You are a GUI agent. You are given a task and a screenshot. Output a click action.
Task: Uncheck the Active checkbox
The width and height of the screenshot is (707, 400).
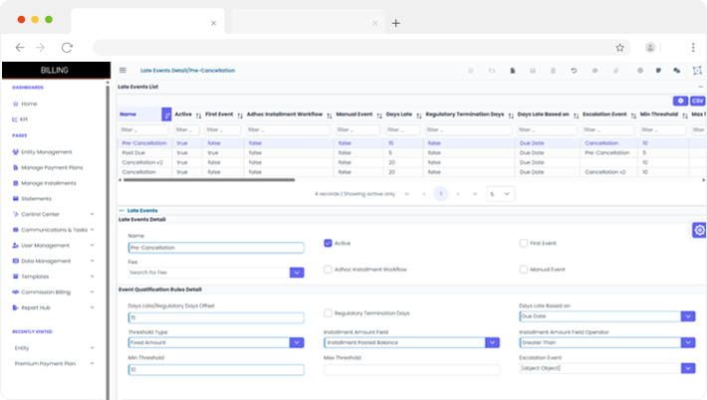pos(328,243)
